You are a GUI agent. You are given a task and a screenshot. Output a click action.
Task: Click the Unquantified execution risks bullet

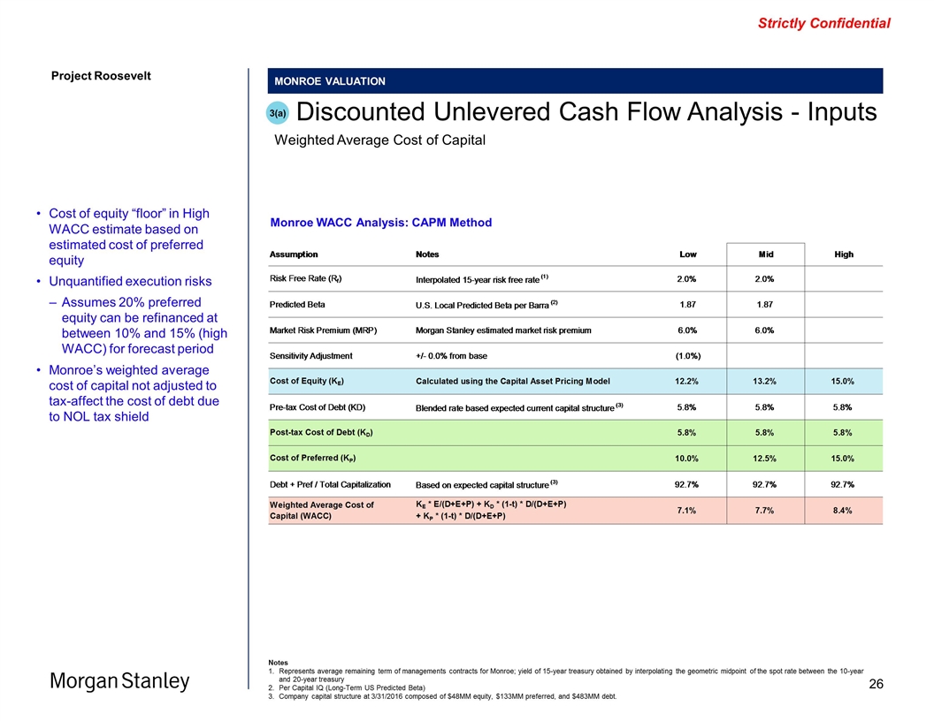point(130,281)
